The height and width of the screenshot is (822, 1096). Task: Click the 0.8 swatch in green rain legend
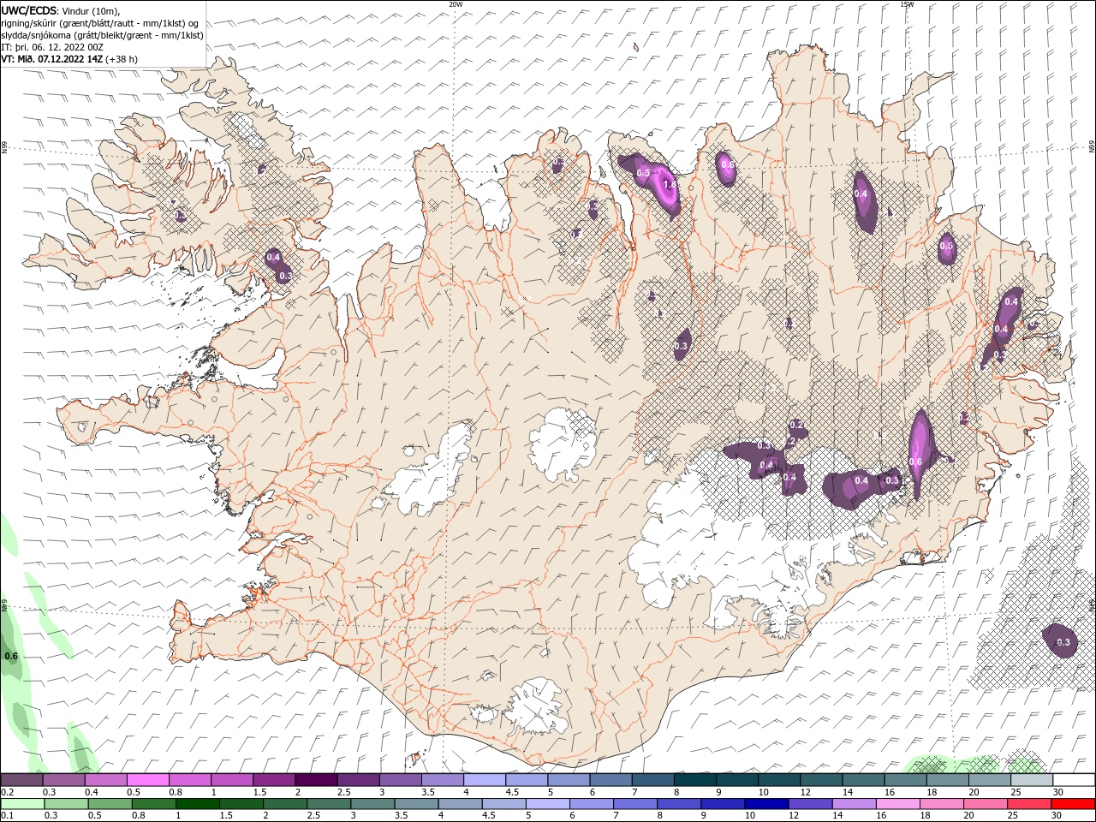[154, 804]
